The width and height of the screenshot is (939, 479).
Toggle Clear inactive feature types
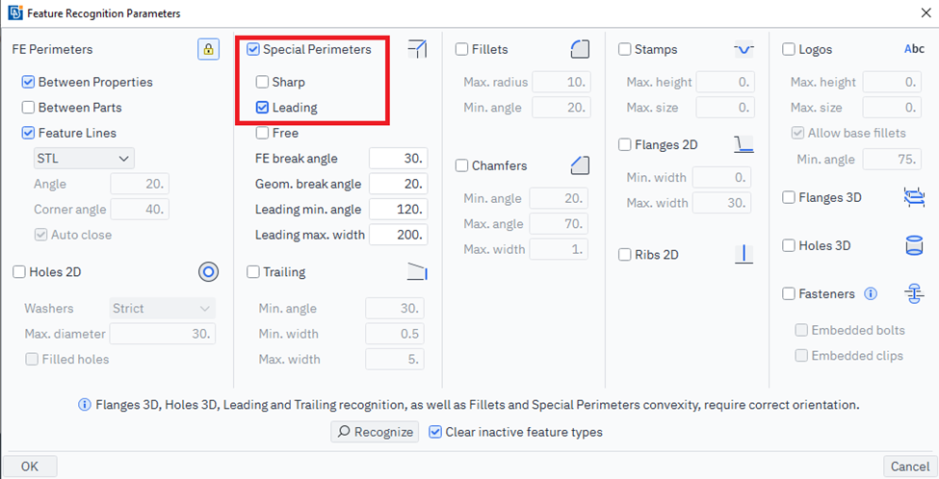pos(435,432)
